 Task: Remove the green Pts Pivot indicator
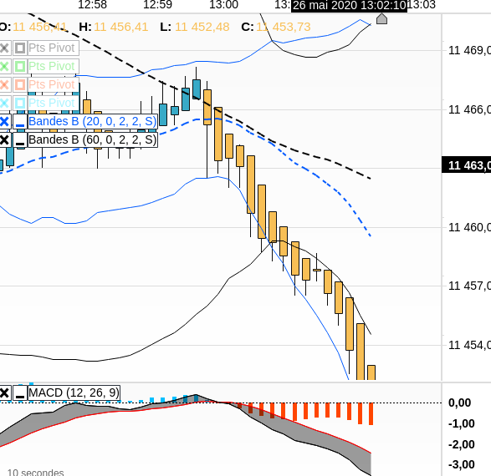pos(4,66)
